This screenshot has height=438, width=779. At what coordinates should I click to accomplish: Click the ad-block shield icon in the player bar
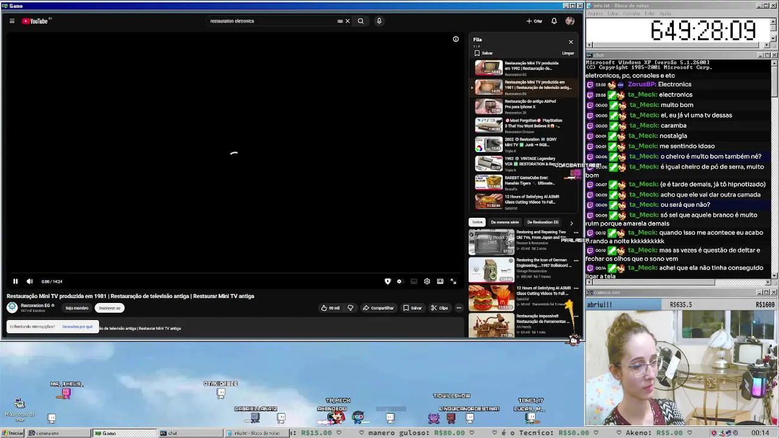click(x=388, y=282)
